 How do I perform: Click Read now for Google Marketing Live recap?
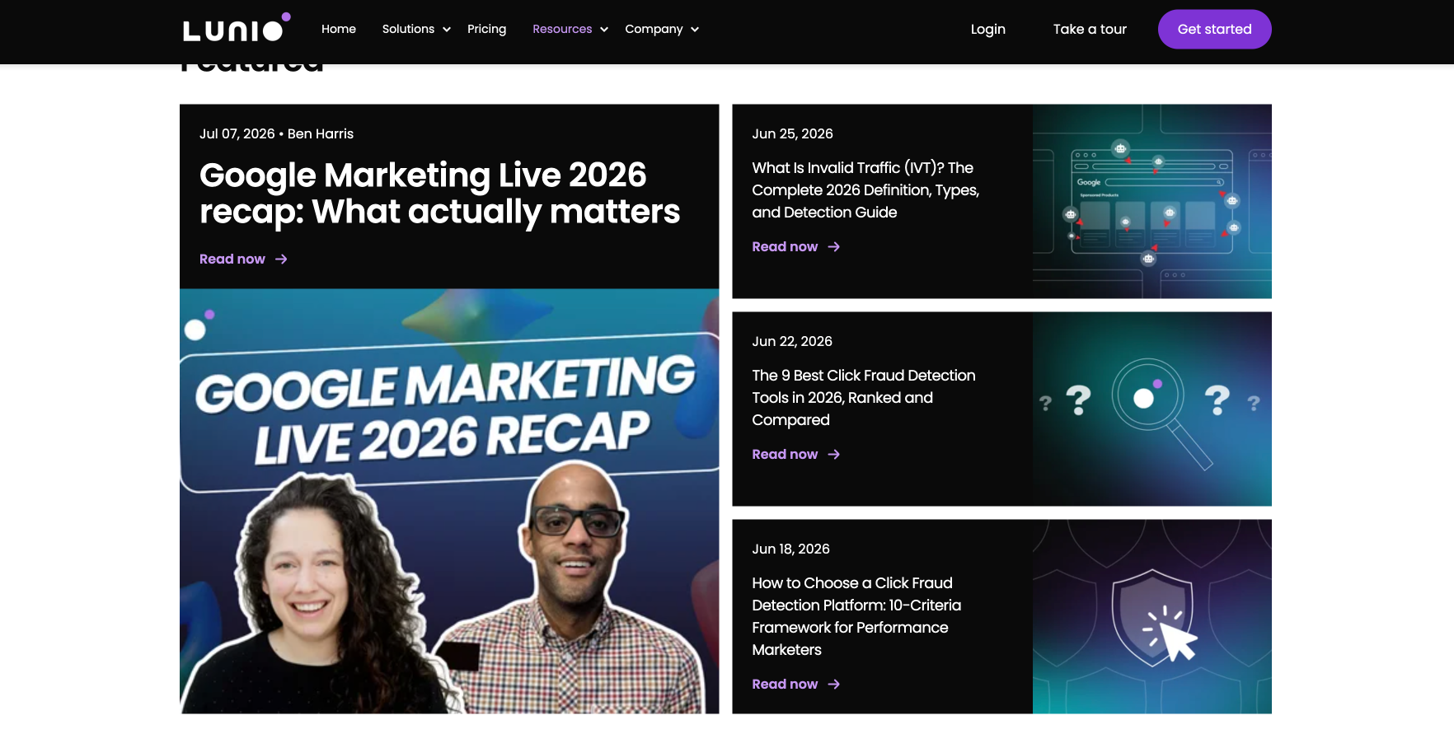tap(232, 259)
